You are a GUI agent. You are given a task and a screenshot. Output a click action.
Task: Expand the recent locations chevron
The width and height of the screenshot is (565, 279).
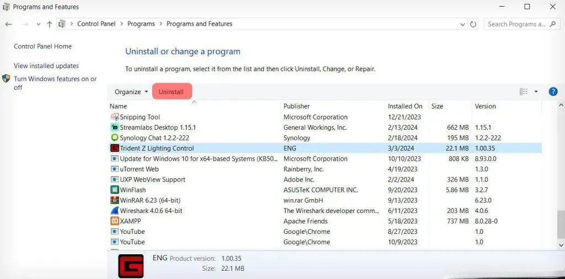pos(38,24)
